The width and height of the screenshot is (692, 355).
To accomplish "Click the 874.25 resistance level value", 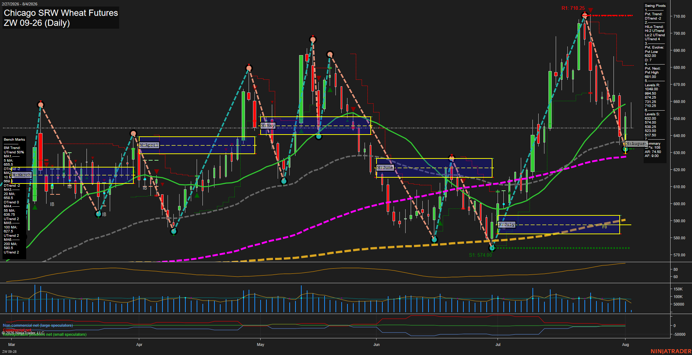I will 651,98.
